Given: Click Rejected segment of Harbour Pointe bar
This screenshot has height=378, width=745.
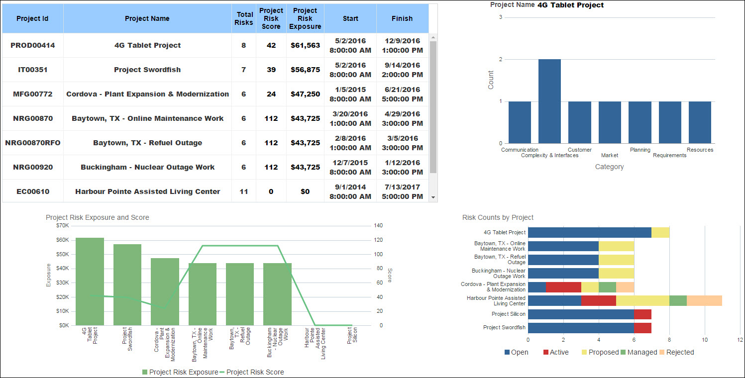Looking at the screenshot, I should click(x=704, y=300).
